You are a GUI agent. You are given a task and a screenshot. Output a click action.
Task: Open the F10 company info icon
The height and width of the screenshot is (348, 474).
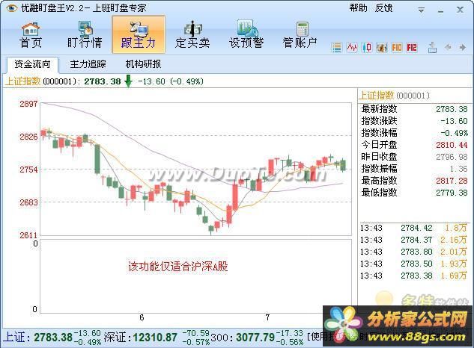point(397,47)
